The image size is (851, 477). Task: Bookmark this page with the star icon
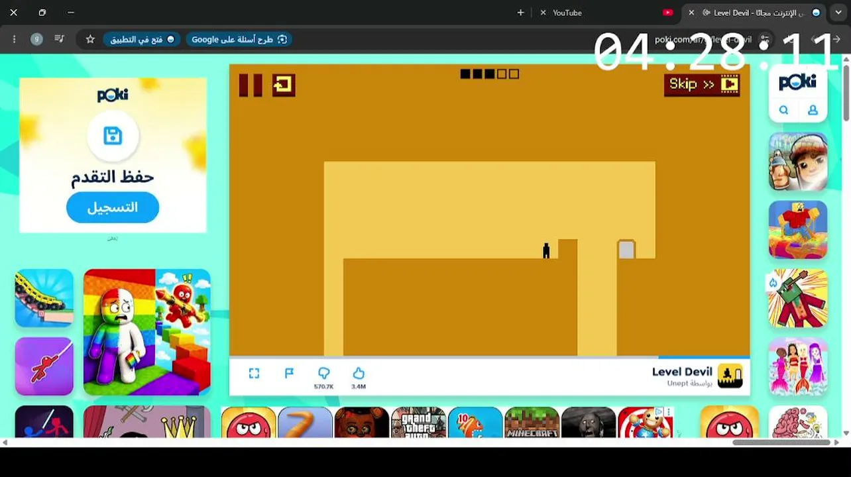90,39
